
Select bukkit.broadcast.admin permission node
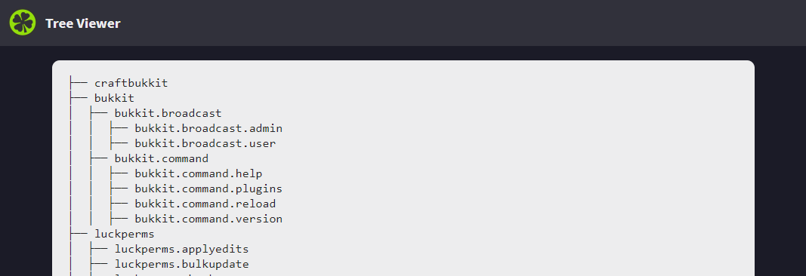[208, 128]
